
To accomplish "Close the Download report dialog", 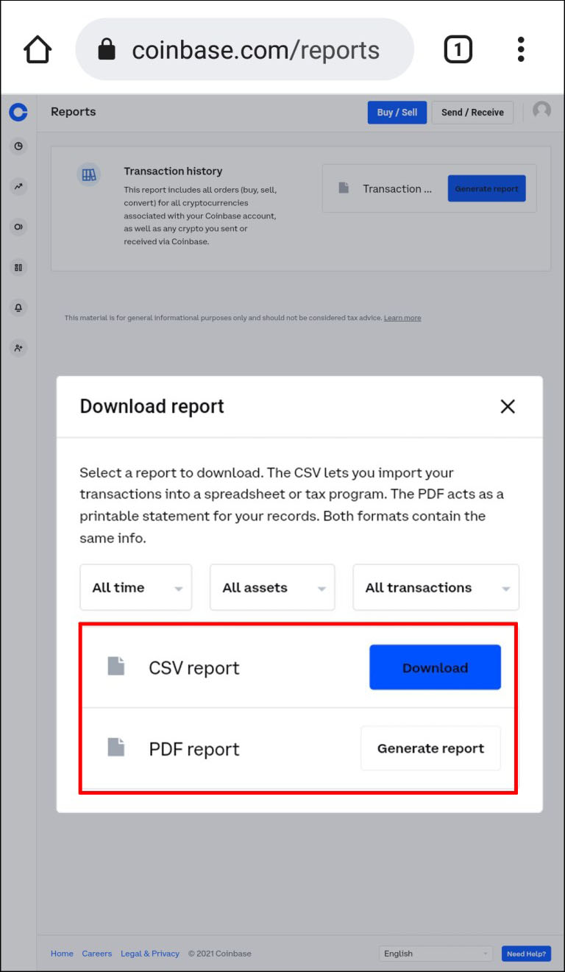I will (x=508, y=406).
